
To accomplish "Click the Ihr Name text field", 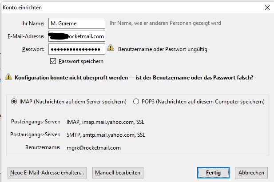I will (x=76, y=23).
